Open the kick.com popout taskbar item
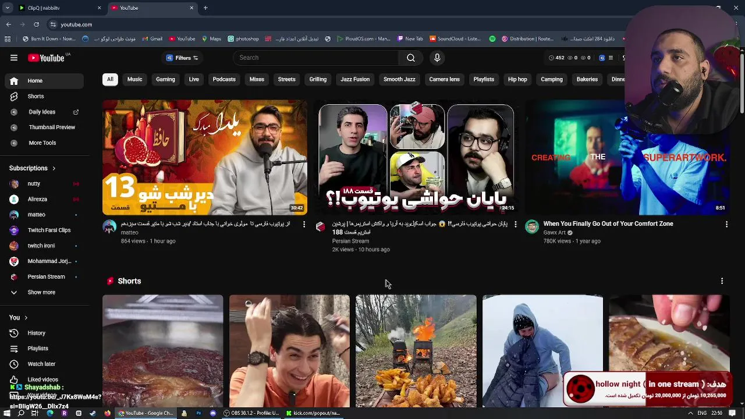Image resolution: width=745 pixels, height=419 pixels. [313, 413]
